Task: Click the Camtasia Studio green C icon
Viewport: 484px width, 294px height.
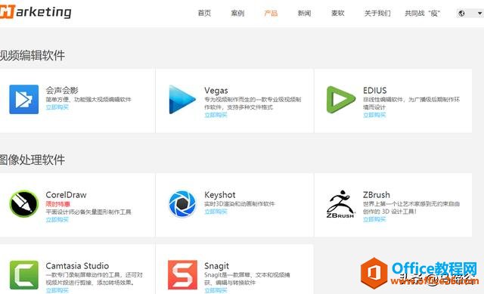Action: [23, 274]
